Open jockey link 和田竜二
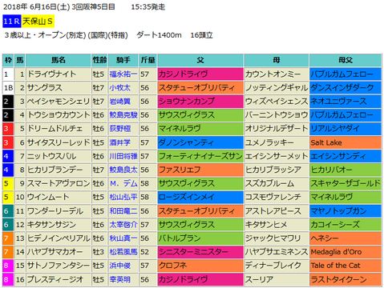Image resolution: width=384 pixels, height=288 pixels. [123, 211]
